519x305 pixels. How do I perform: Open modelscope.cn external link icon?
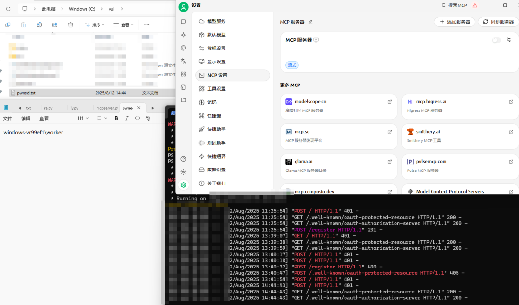coord(390,102)
